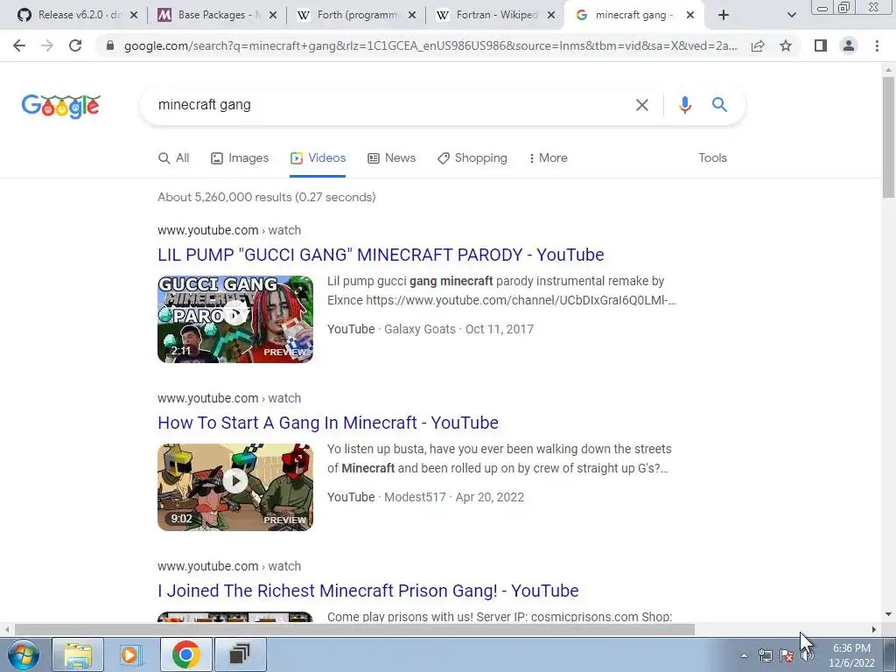Viewport: 896px width, 672px height.
Task: Click the scroll-down arrow on vertical scrollbar
Action: pyautogui.click(x=888, y=614)
